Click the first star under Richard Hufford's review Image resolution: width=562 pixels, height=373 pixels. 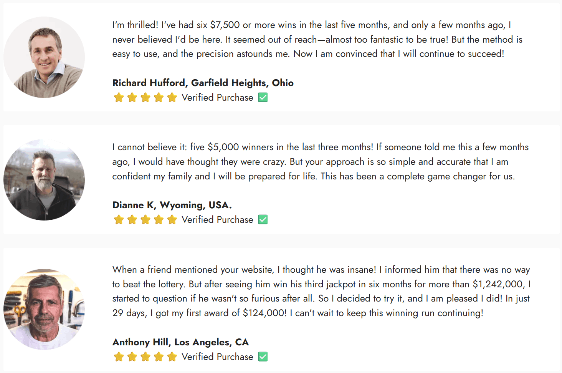(x=119, y=98)
